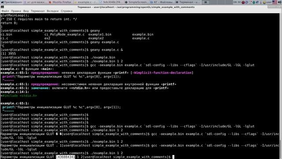Click the cyan замечание: note label
Screen dimensions: 282x159
(x=41, y=88)
